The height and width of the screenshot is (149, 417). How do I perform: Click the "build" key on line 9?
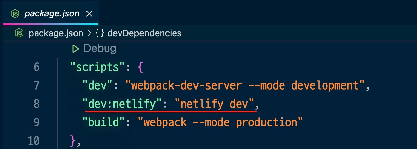pos(104,122)
